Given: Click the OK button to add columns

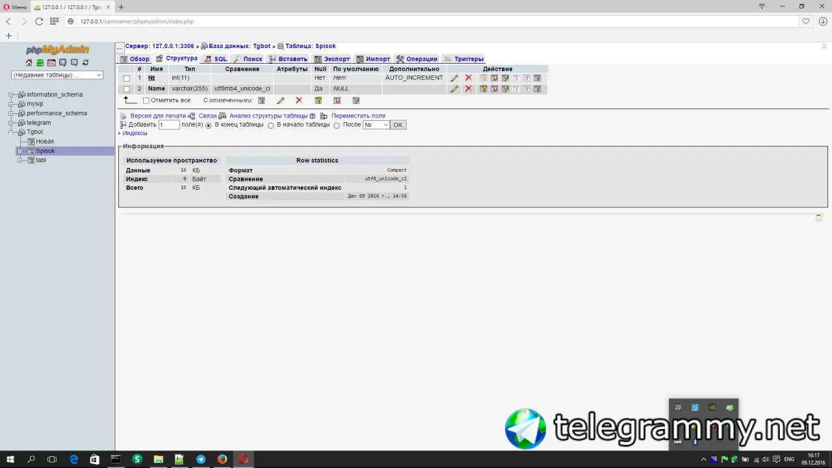Looking at the screenshot, I should 398,125.
